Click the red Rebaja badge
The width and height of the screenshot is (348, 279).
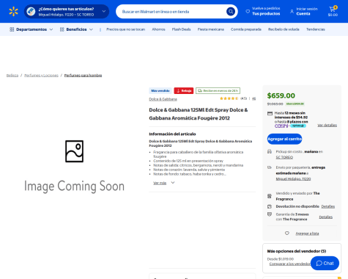point(184,91)
